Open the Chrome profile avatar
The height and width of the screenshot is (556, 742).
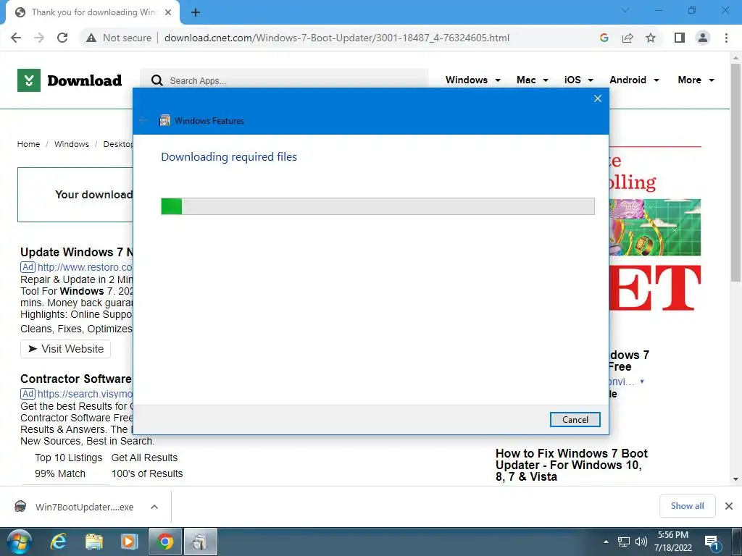click(703, 38)
